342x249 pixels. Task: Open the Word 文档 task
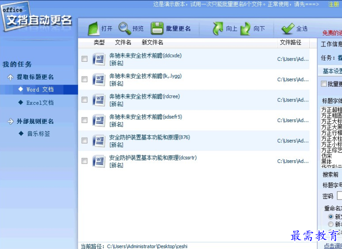(x=40, y=89)
